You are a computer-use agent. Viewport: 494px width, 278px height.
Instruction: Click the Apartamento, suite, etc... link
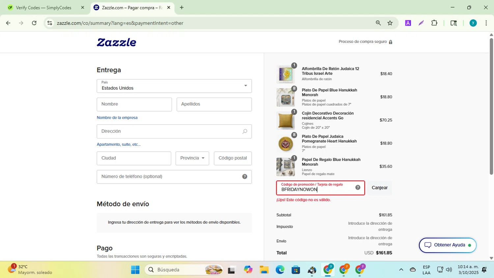[x=119, y=144]
